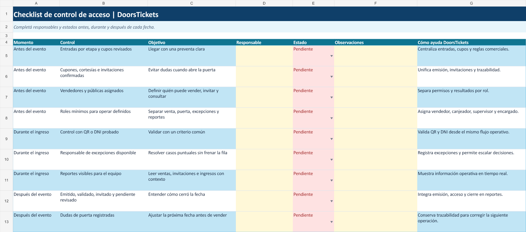Select row 4 header
Image resolution: width=526 pixels, height=232 pixels.
pyautogui.click(x=6, y=42)
